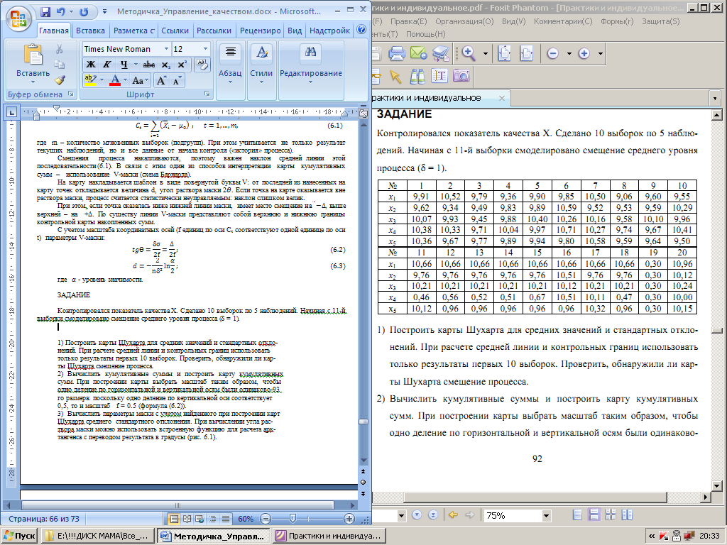Screen dimensions: 727x545
Task: Open the Вставка ribbon tab
Action: coord(90,31)
